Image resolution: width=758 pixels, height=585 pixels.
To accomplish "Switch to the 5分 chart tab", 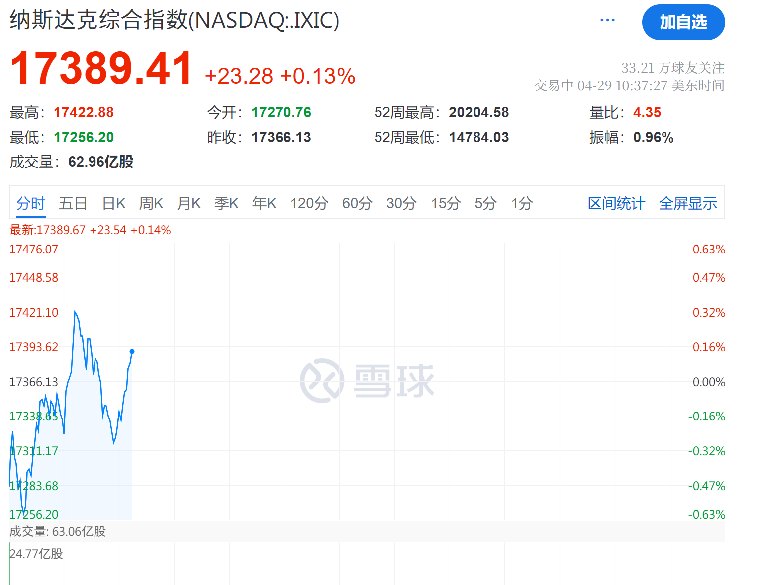I will (485, 203).
